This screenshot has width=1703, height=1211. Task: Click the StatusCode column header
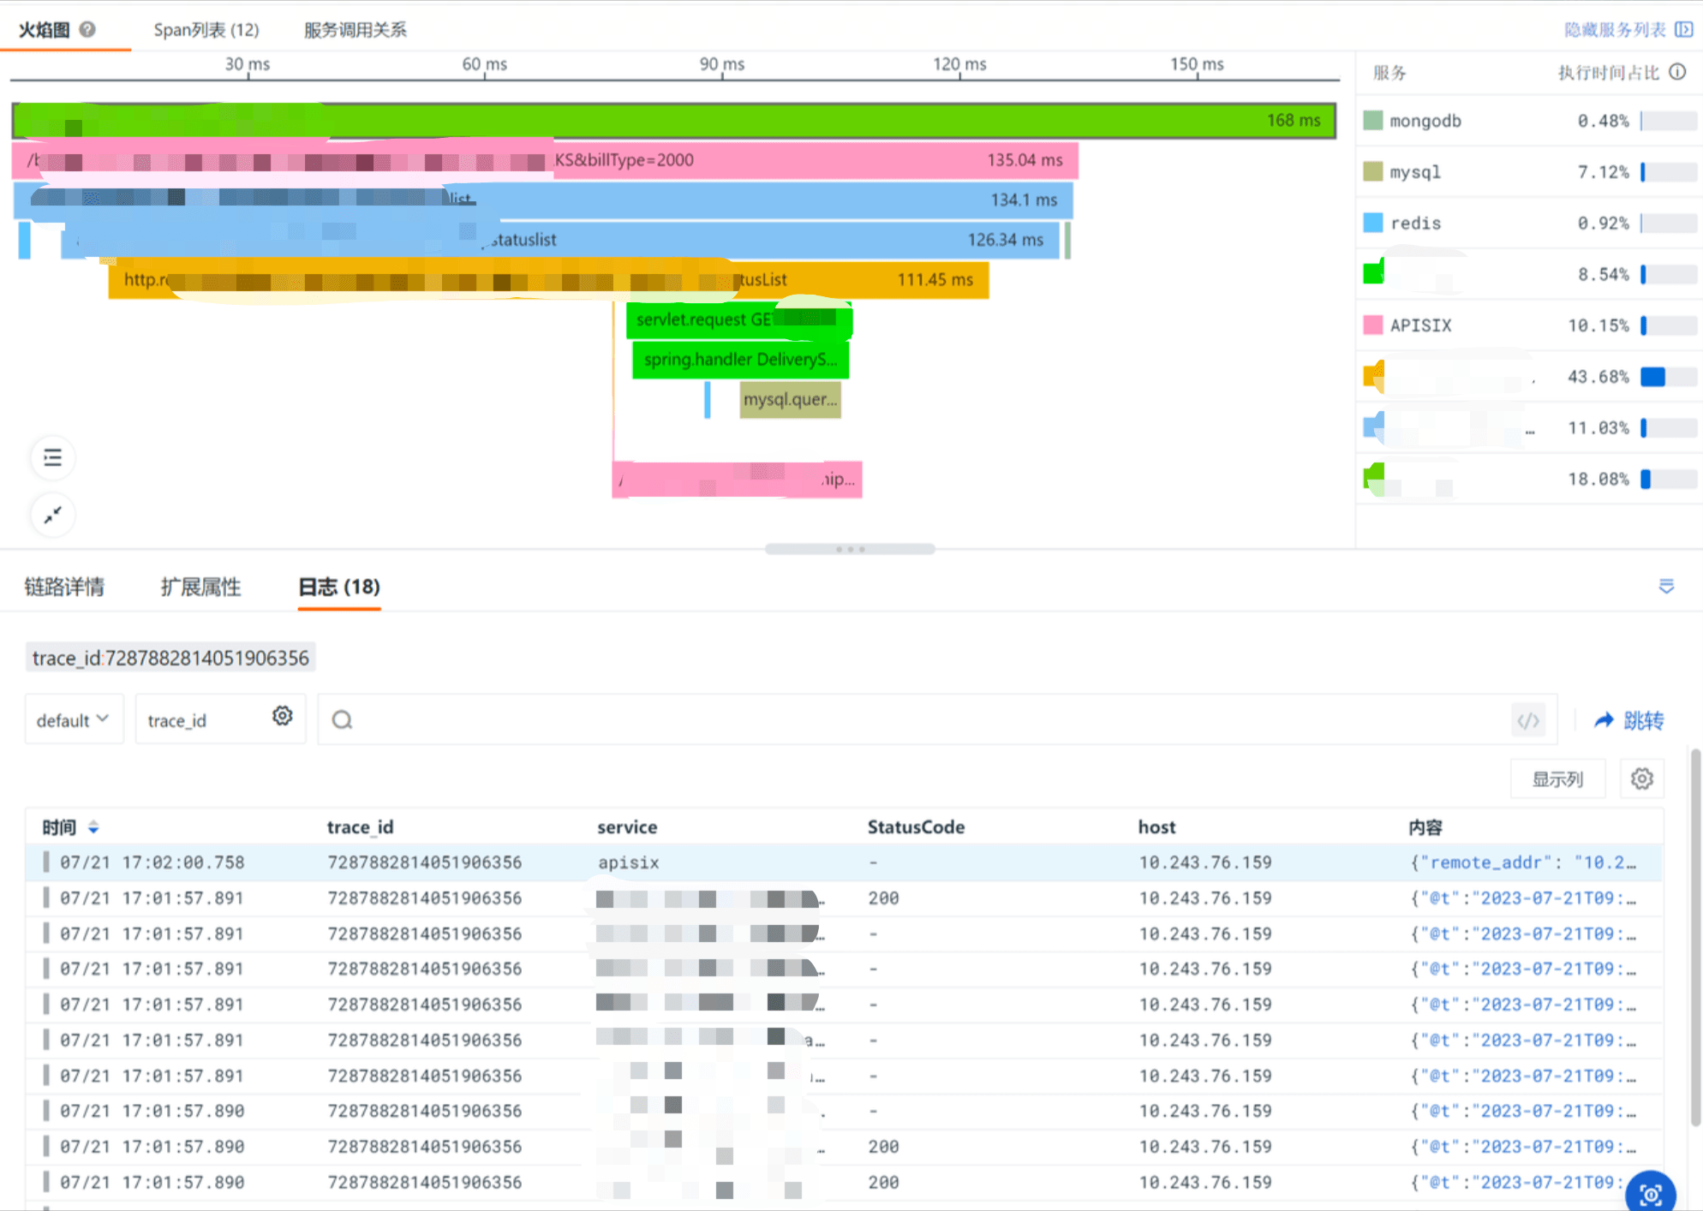916,827
